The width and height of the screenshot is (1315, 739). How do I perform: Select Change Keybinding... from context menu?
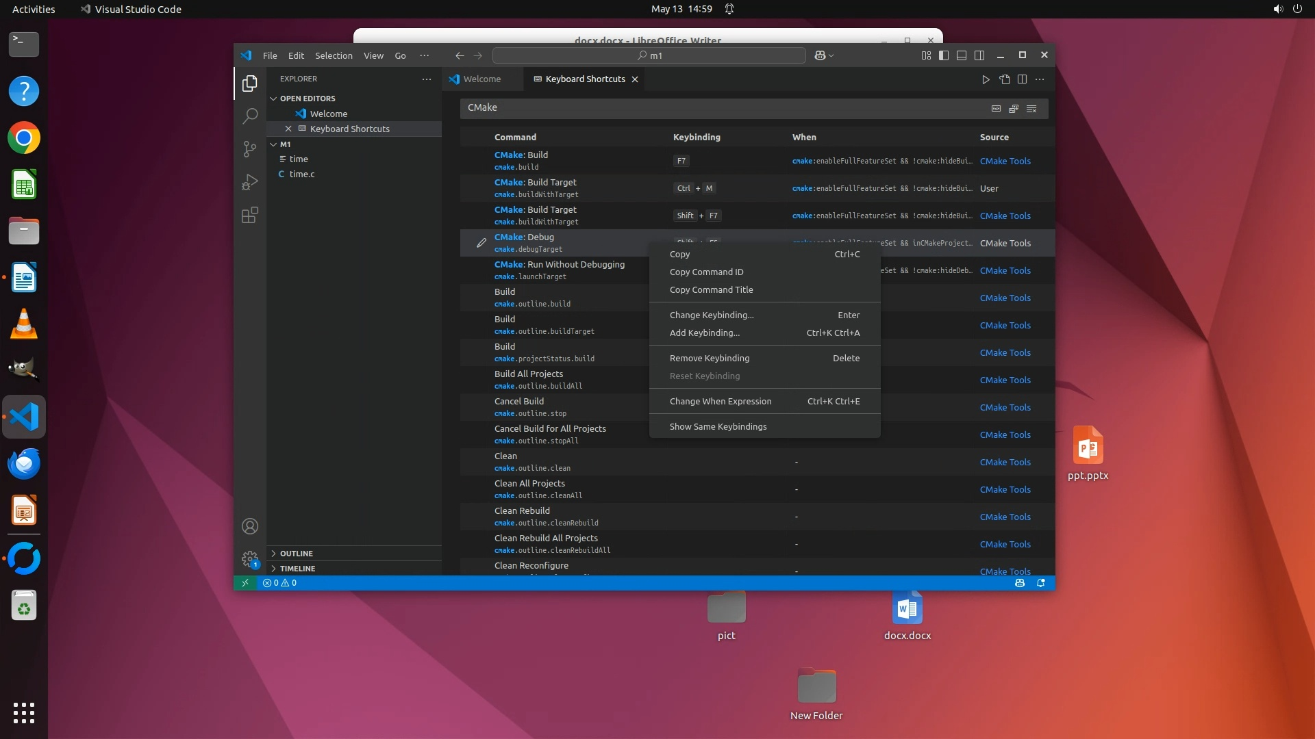coord(711,315)
